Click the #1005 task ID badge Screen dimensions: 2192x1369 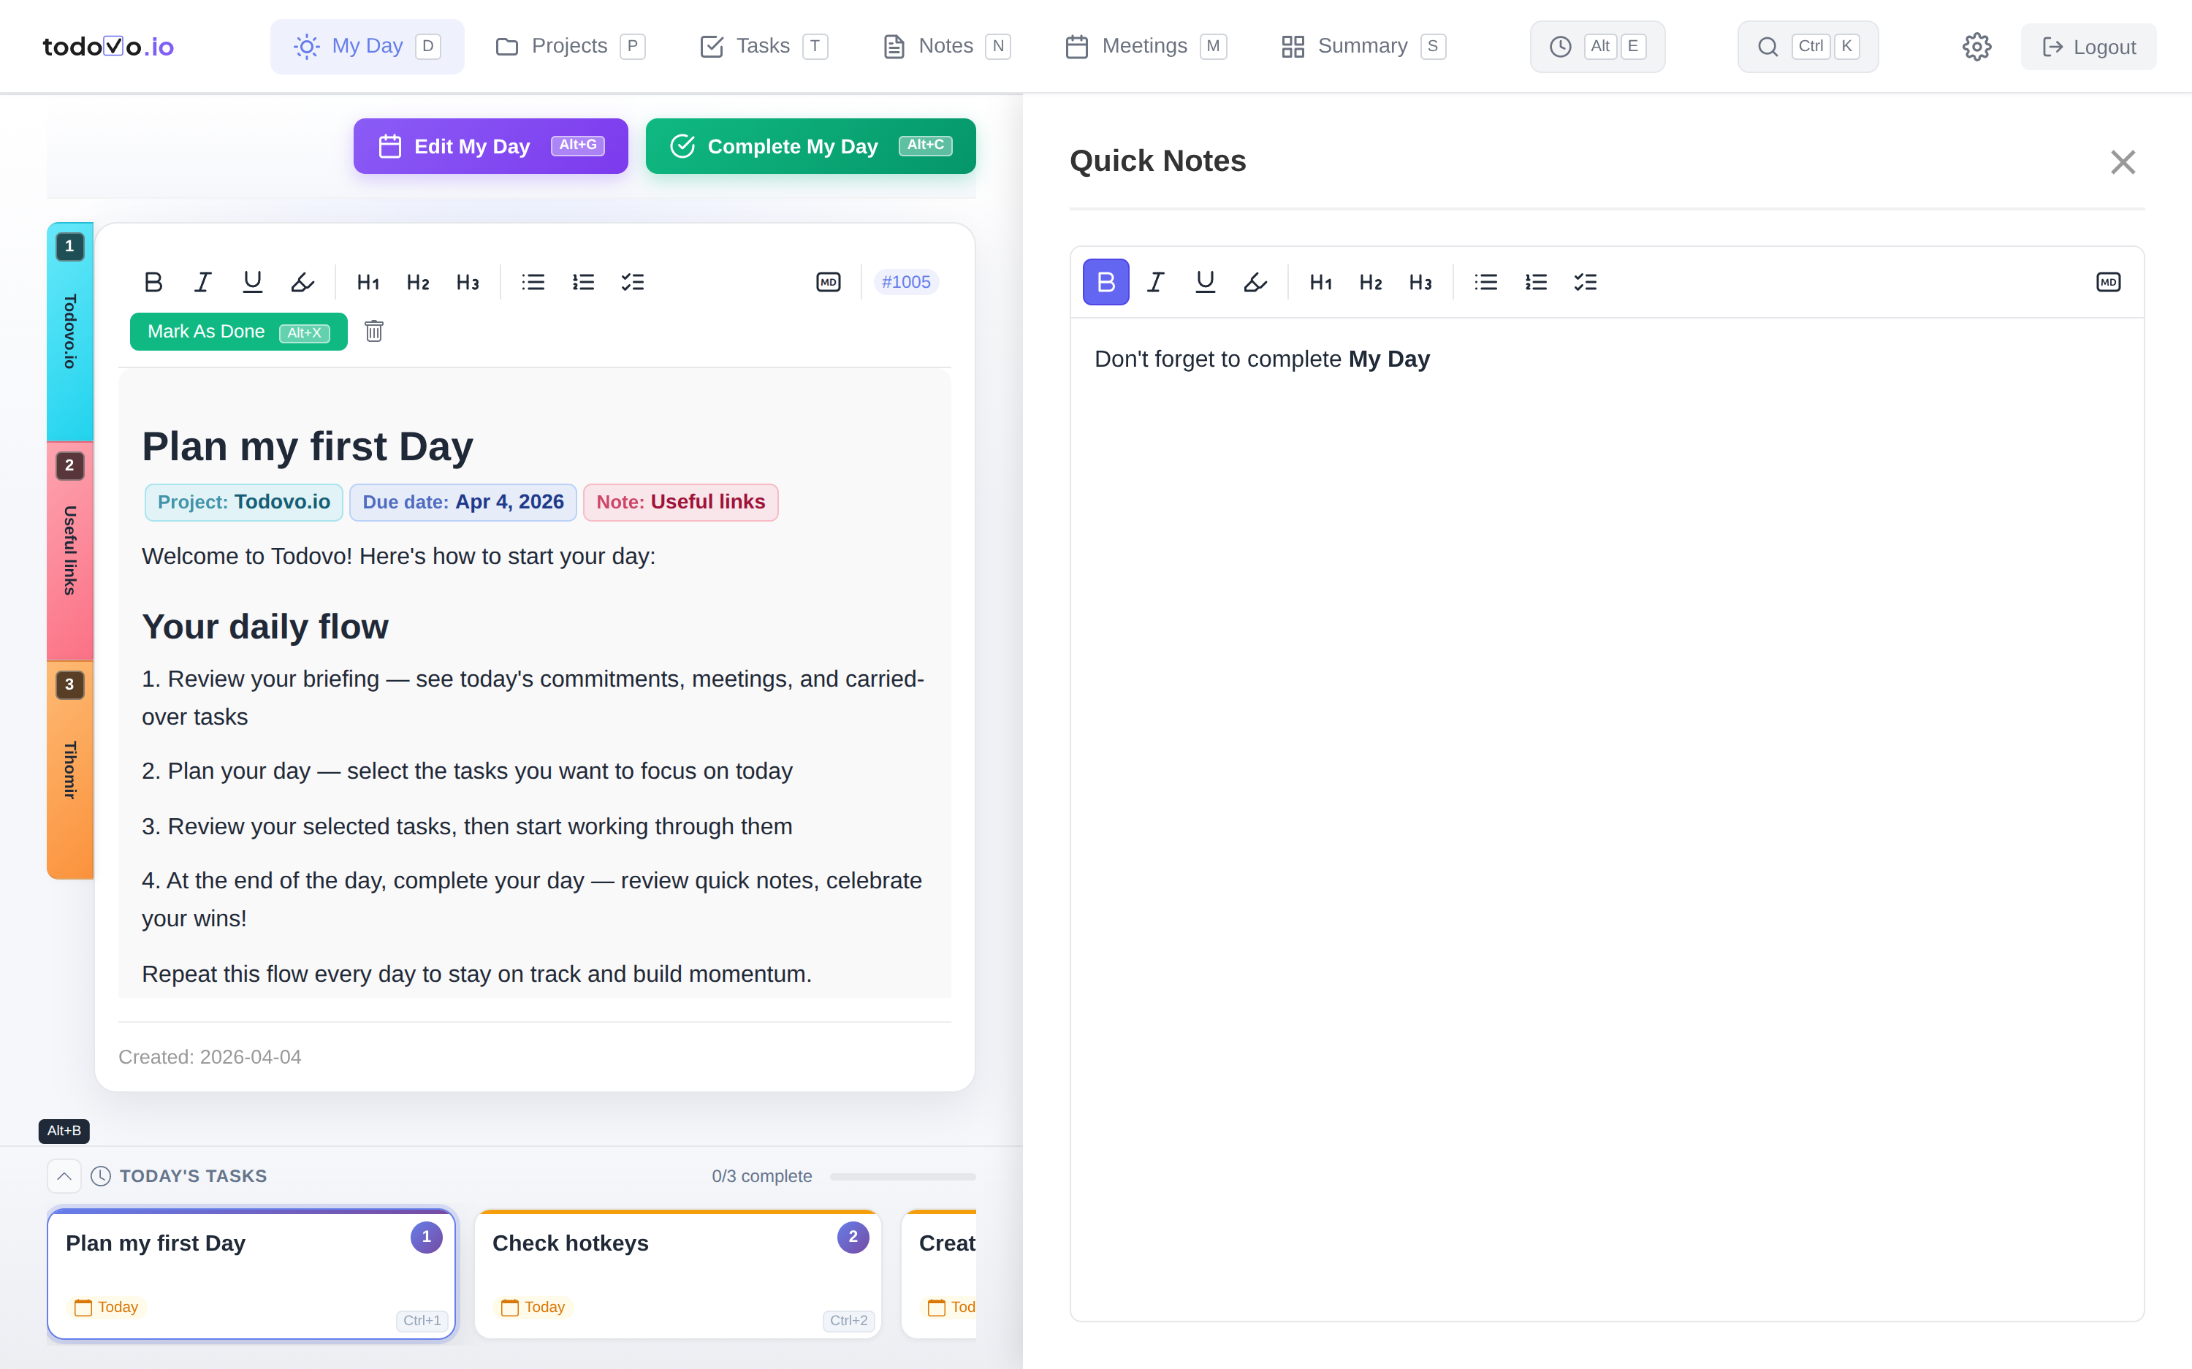[905, 283]
